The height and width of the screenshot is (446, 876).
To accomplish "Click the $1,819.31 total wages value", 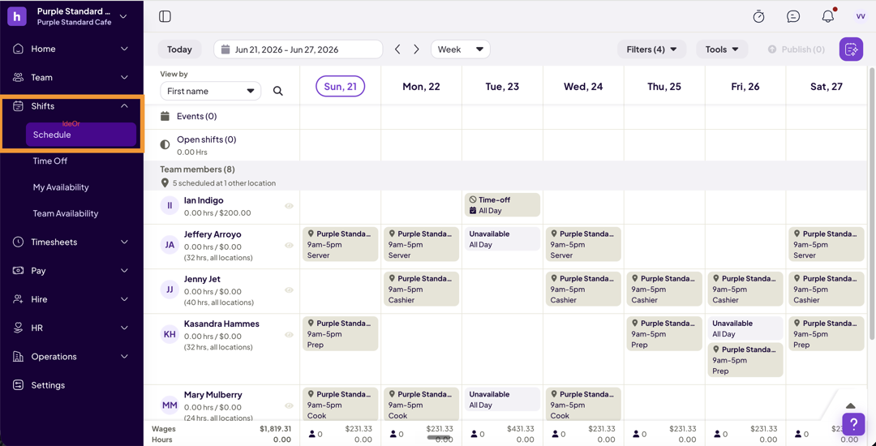I will pos(276,429).
